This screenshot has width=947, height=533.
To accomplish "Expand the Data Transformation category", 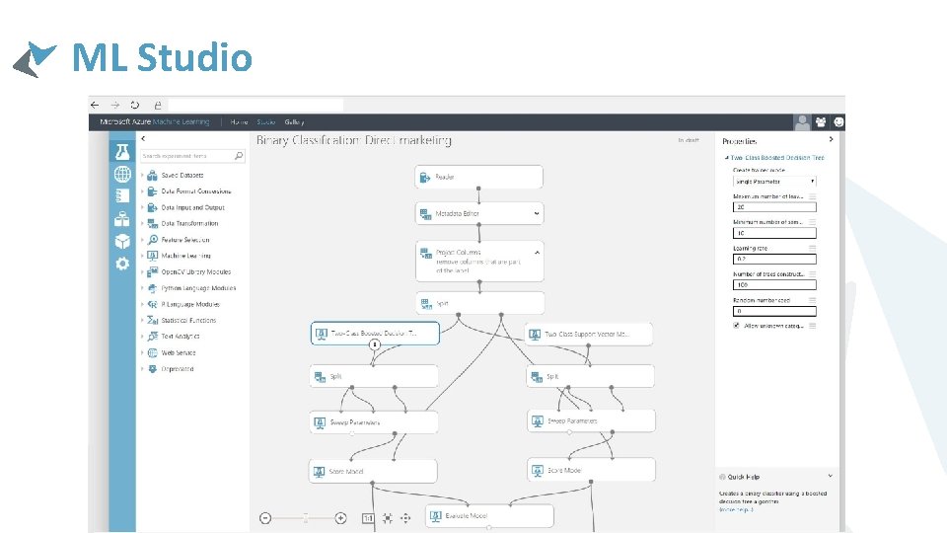I will coord(142,224).
